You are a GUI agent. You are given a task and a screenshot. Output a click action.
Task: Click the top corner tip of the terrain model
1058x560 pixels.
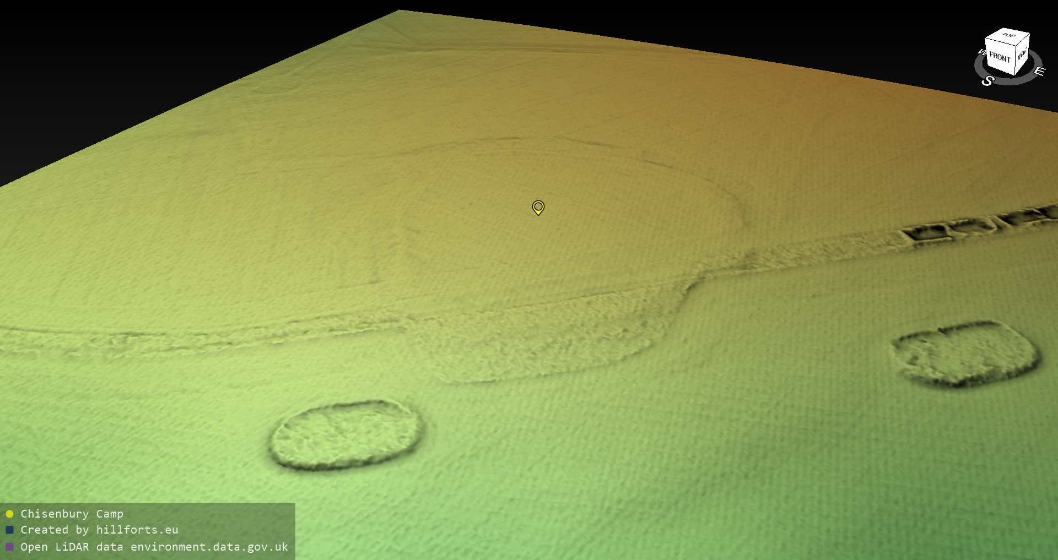point(400,11)
